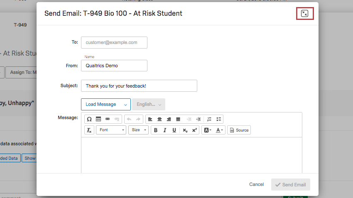Align message text to center

[159, 119]
